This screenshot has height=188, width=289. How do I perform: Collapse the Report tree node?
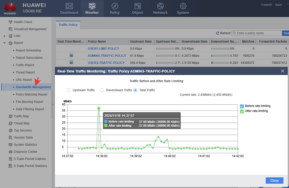click(5, 43)
